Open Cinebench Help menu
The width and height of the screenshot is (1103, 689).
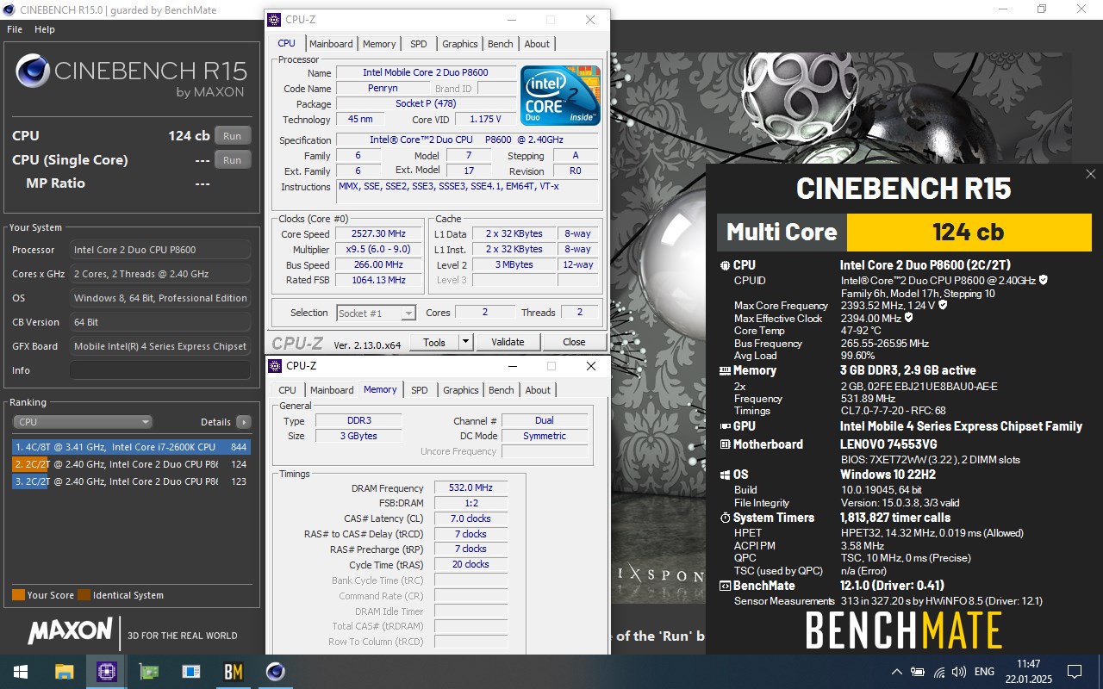click(x=45, y=29)
